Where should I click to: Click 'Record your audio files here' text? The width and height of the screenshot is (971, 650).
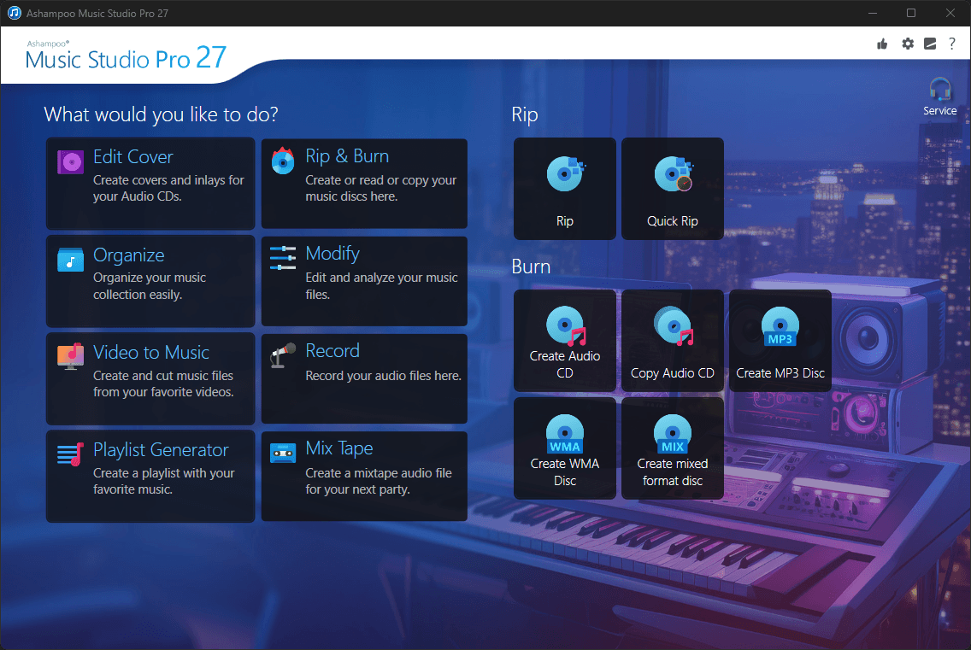pos(383,376)
